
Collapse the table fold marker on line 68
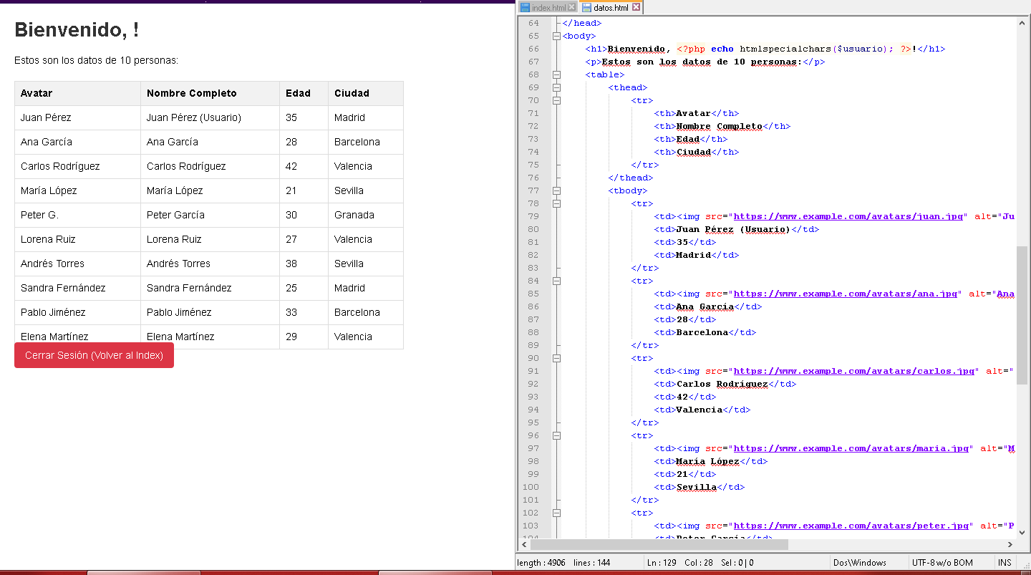coord(556,74)
